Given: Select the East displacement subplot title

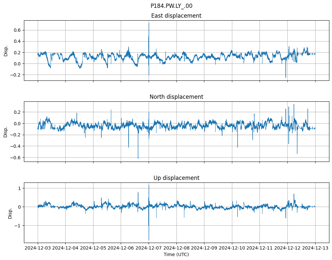Looking at the screenshot, I should point(176,16).
